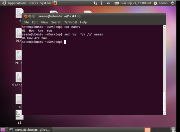This screenshot has width=180, height=132.
Task: Open the terminal File menu
Action: tap(26, 22)
